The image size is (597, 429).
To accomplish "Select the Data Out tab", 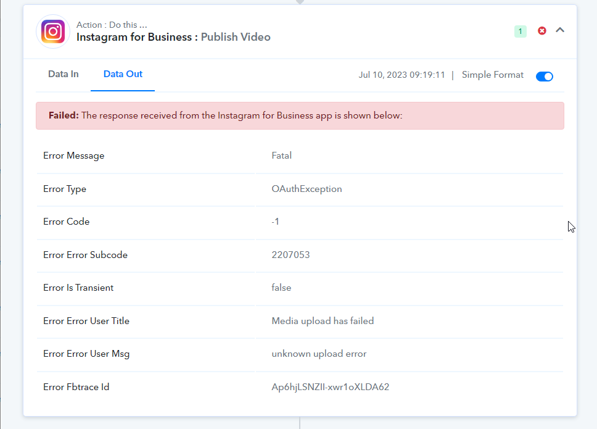I will click(123, 74).
